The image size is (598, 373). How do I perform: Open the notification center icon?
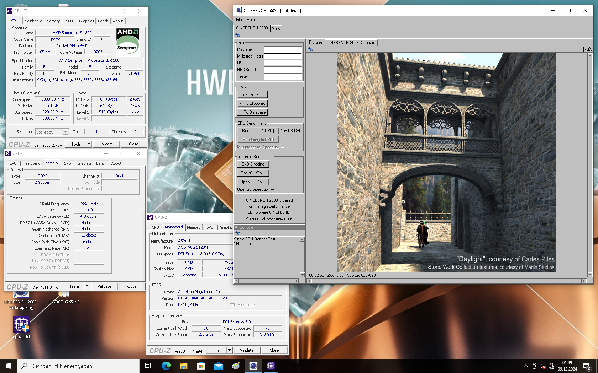tap(587, 366)
